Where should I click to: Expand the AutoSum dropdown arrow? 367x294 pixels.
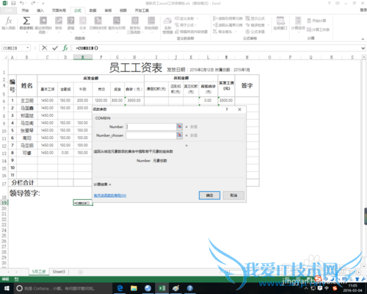pos(26,32)
